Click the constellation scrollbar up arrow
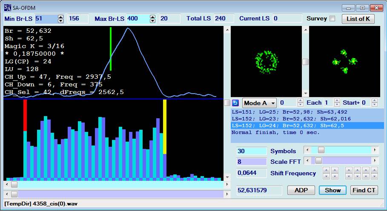The height and width of the screenshot is (211, 387). tap(306, 30)
